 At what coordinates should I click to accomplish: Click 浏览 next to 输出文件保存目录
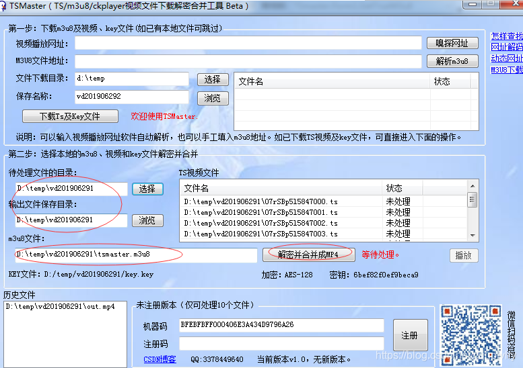point(147,220)
